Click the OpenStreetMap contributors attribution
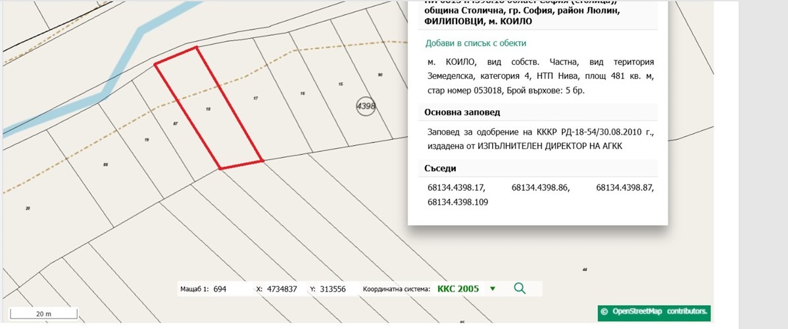Screen dimensions: 788x329 pos(653,311)
